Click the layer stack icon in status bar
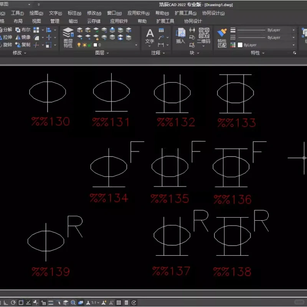This screenshot has width=307, height=307. tap(66, 303)
